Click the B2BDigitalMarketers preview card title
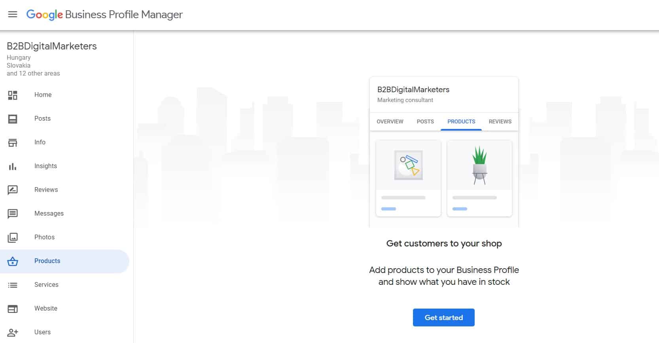 413,89
